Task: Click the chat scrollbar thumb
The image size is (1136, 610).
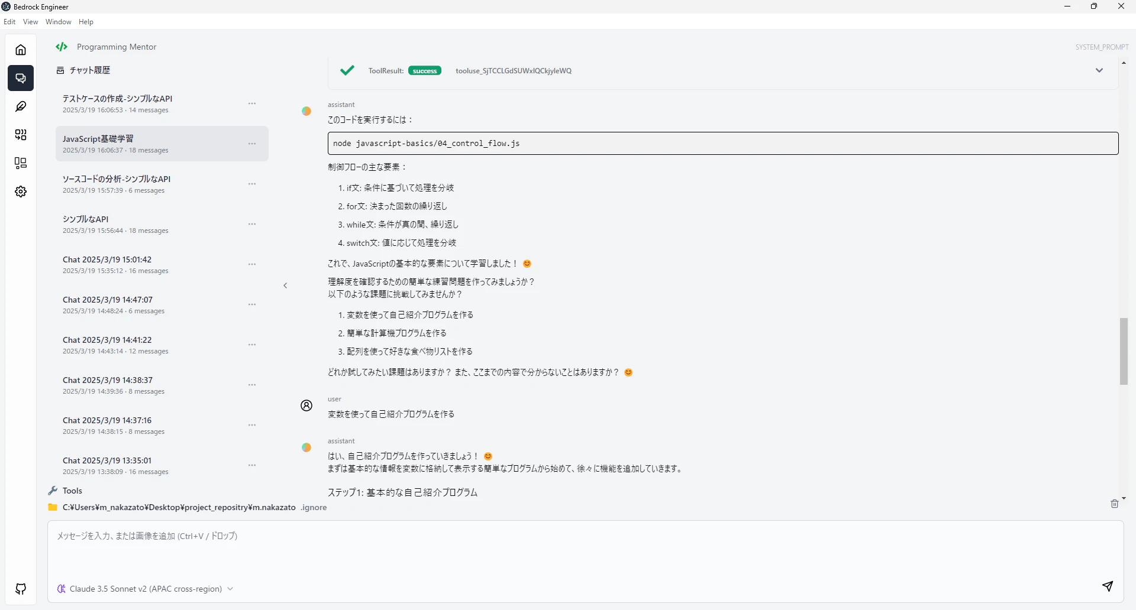Action: point(1124,351)
